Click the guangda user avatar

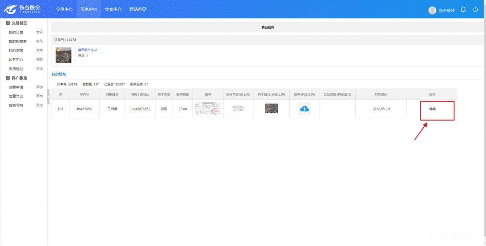[432, 10]
